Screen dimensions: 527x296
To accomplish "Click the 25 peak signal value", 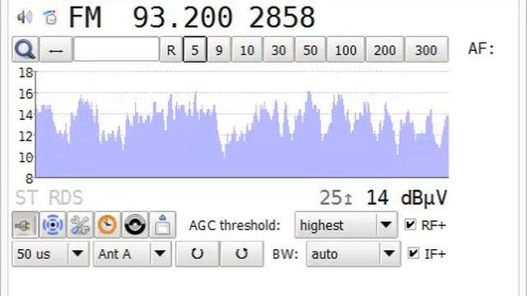I will (x=331, y=197).
